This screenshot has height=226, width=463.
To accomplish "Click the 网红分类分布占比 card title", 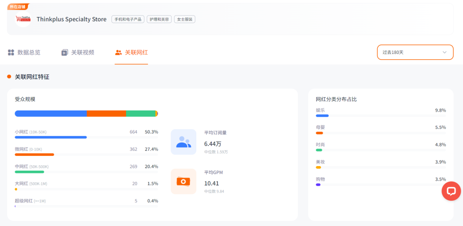I will (x=337, y=99).
